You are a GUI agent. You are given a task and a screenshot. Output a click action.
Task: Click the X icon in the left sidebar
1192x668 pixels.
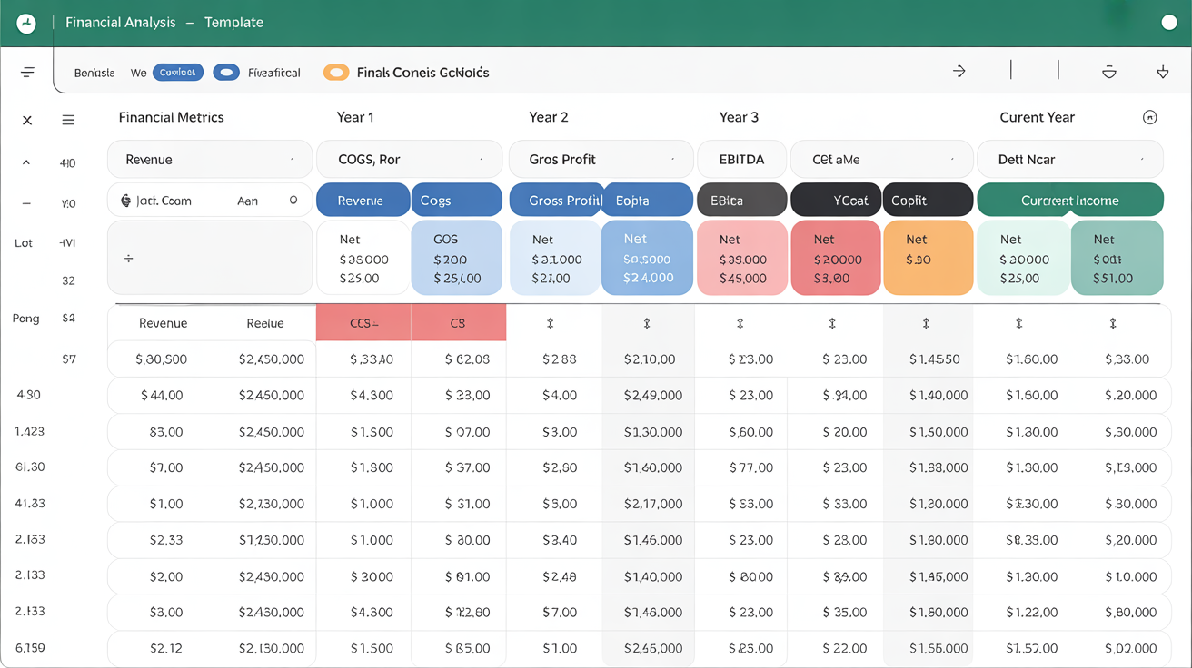pyautogui.click(x=26, y=119)
